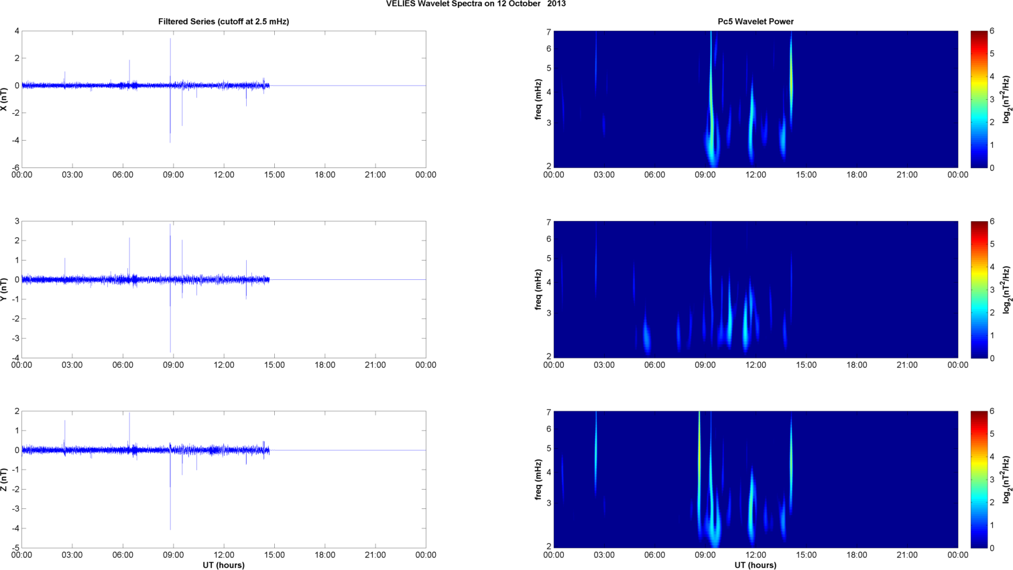Screen dimensions: 1013x570
Task: Click the deep negative spike near 09:00 in Z series
Action: (170, 492)
